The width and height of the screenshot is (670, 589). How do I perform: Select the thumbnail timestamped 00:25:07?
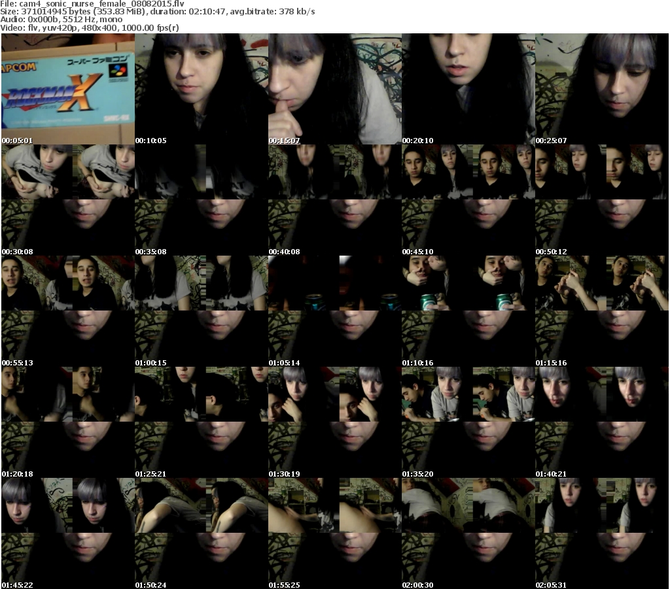602,89
